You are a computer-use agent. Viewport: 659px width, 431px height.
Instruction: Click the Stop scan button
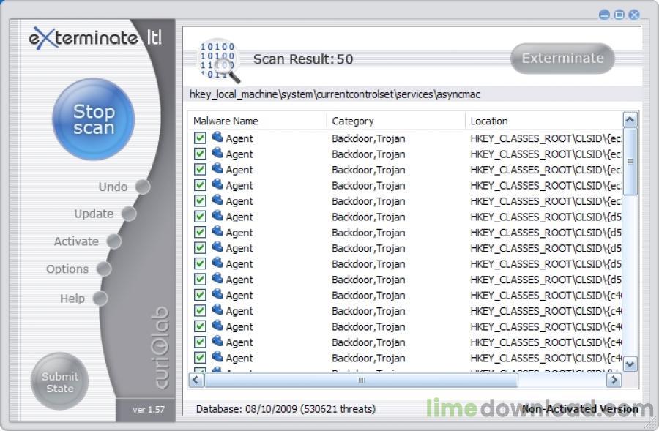pyautogui.click(x=93, y=119)
